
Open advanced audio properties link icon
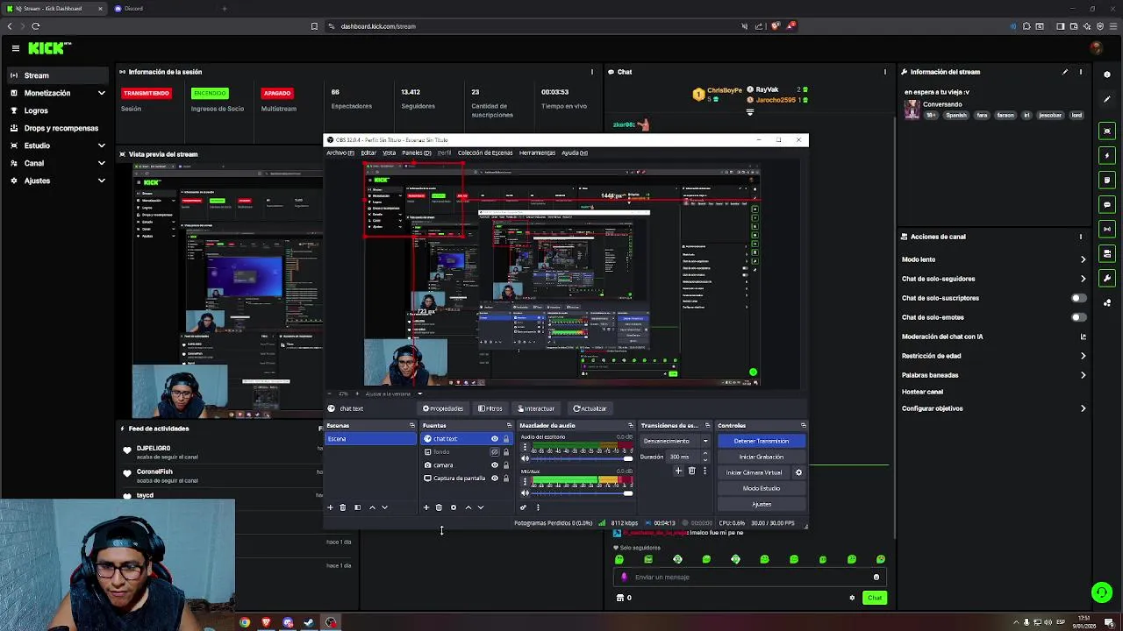click(524, 507)
